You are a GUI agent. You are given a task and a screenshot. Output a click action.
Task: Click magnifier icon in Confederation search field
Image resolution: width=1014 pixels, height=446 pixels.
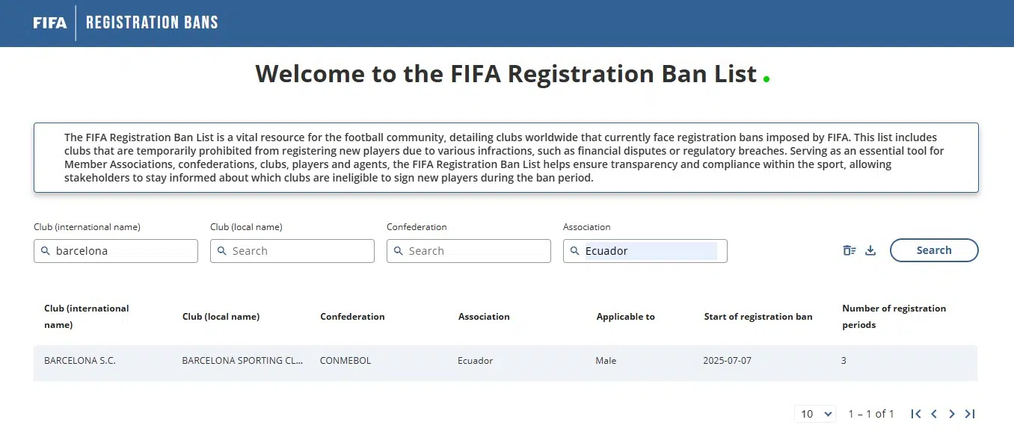399,251
